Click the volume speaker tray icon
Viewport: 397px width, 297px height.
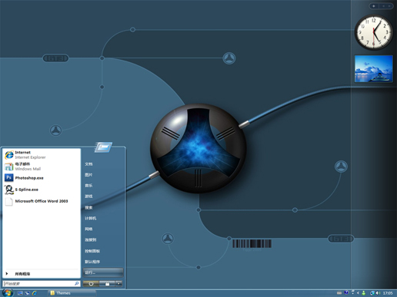pos(379,293)
